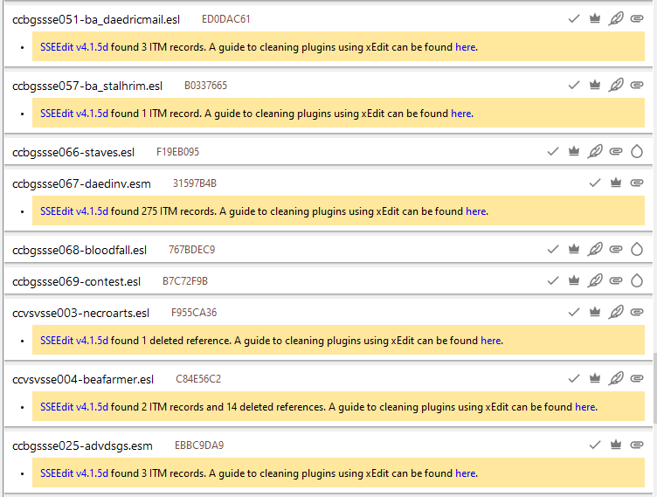Select plugin name ccbgssse069-contest.esl
This screenshot has width=657, height=497.
click(x=76, y=281)
